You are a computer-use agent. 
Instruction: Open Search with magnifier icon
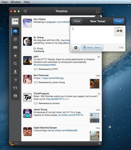[15, 64]
